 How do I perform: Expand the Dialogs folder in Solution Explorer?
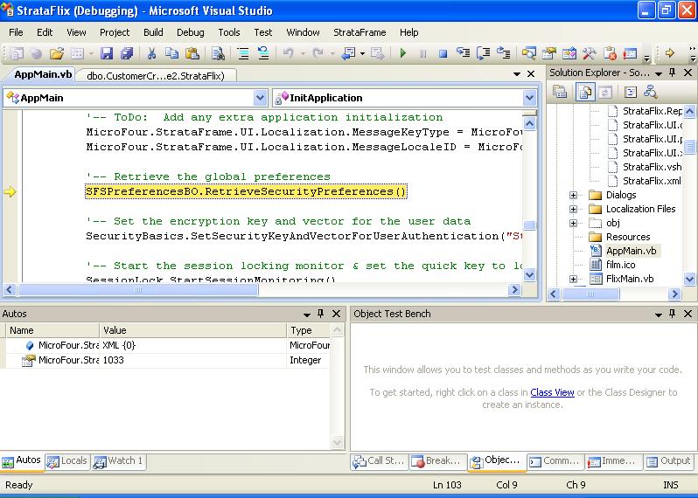pyautogui.click(x=574, y=195)
